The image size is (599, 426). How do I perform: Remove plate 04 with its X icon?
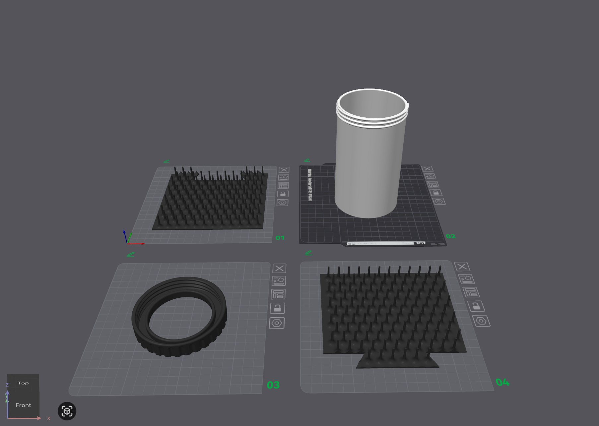click(462, 267)
